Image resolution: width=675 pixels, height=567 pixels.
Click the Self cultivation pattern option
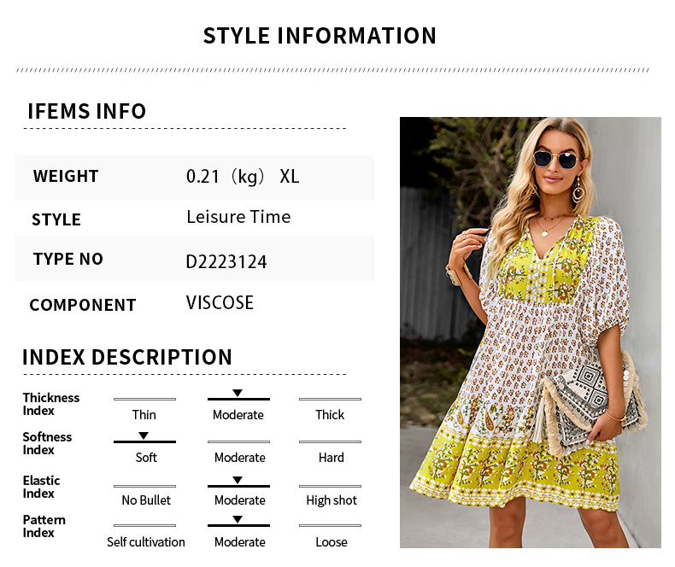pos(146,542)
